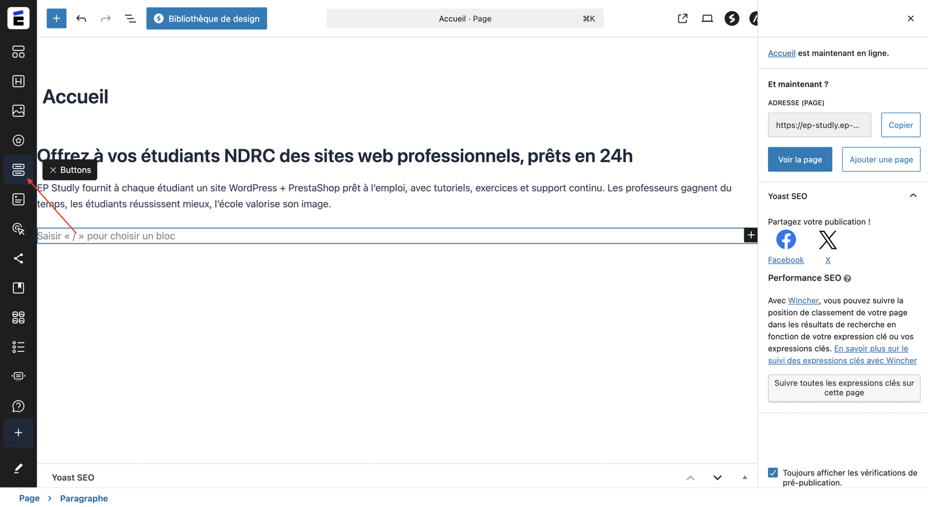Image resolution: width=928 pixels, height=507 pixels.
Task: Add a block with the inline plus button
Action: tap(751, 235)
